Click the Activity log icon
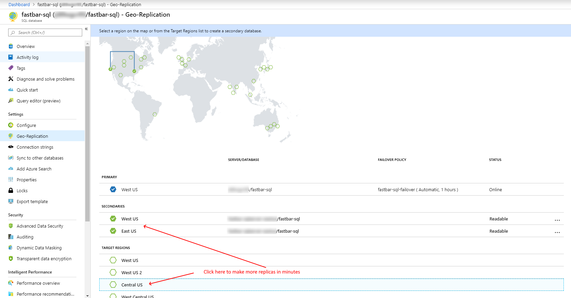571x298 pixels. [x=11, y=57]
